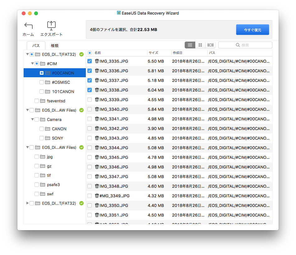Click 3.90 MB size cell
Image resolution: width=296 pixels, height=255 pixels.
point(156,128)
